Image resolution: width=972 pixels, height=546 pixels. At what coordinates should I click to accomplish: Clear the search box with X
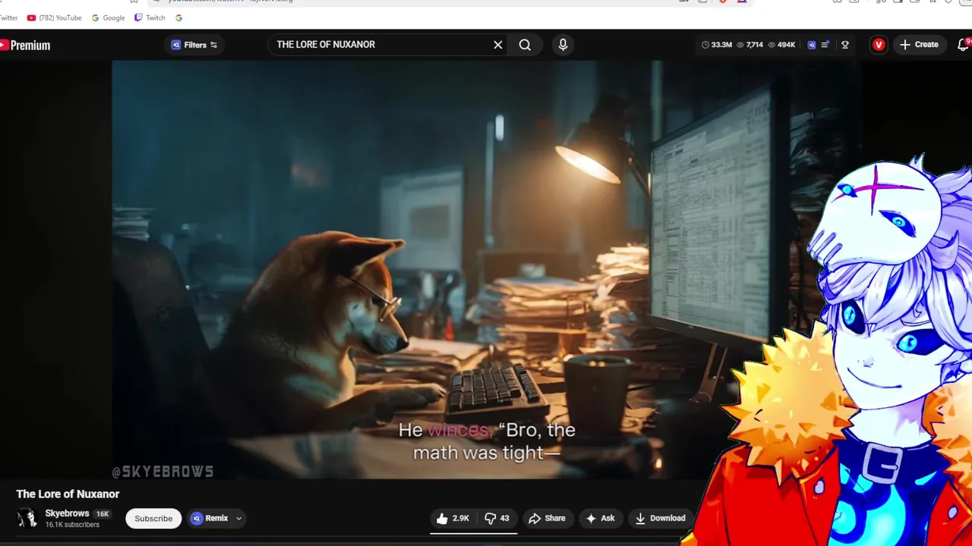[x=498, y=45]
